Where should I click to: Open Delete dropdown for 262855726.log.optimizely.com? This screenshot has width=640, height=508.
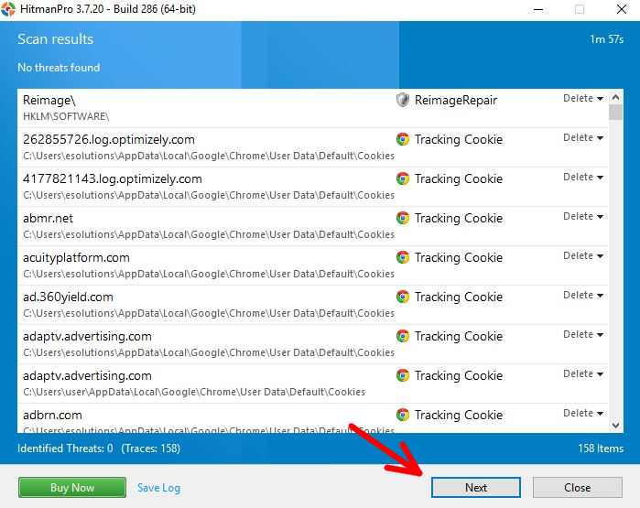coord(583,138)
